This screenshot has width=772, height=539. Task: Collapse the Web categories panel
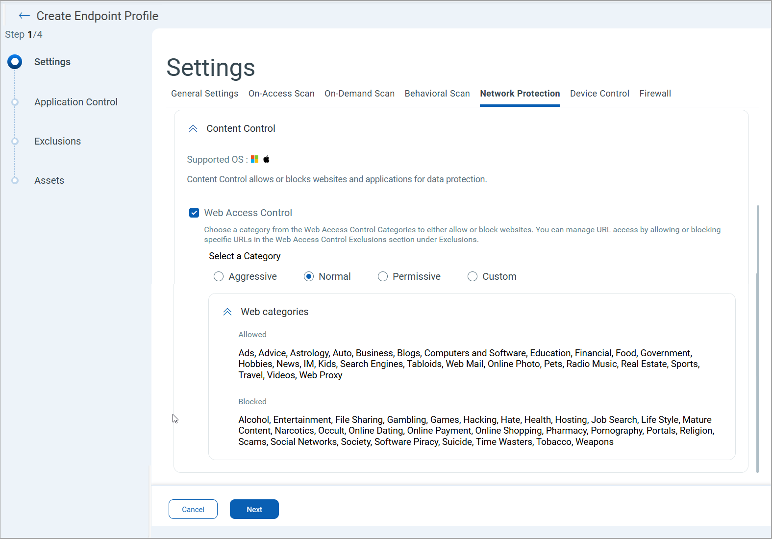tap(227, 312)
